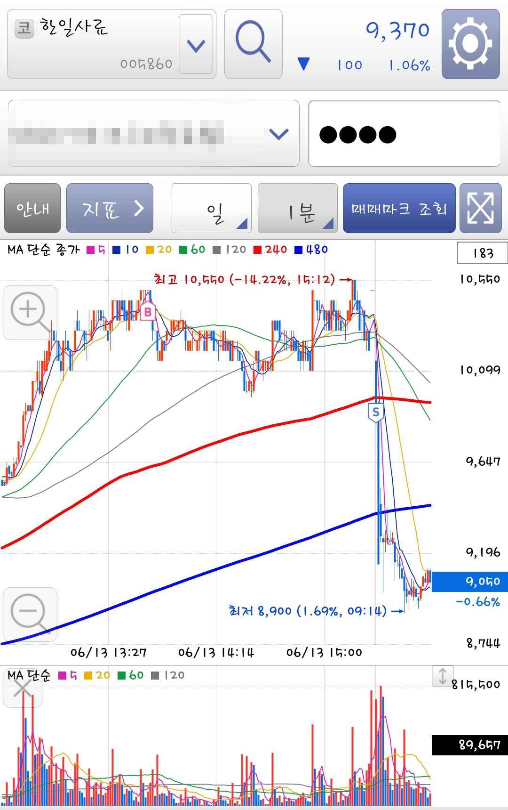Expand the stock name dropdown arrow
The height and width of the screenshot is (810, 508).
tap(196, 44)
